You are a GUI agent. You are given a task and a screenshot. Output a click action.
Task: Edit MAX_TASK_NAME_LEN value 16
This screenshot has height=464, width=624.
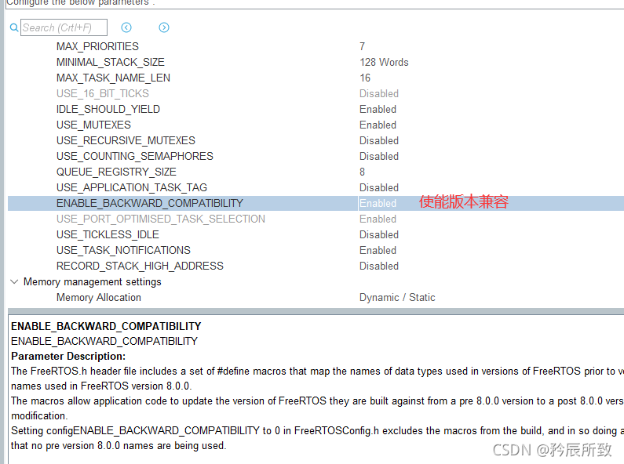tap(365, 78)
